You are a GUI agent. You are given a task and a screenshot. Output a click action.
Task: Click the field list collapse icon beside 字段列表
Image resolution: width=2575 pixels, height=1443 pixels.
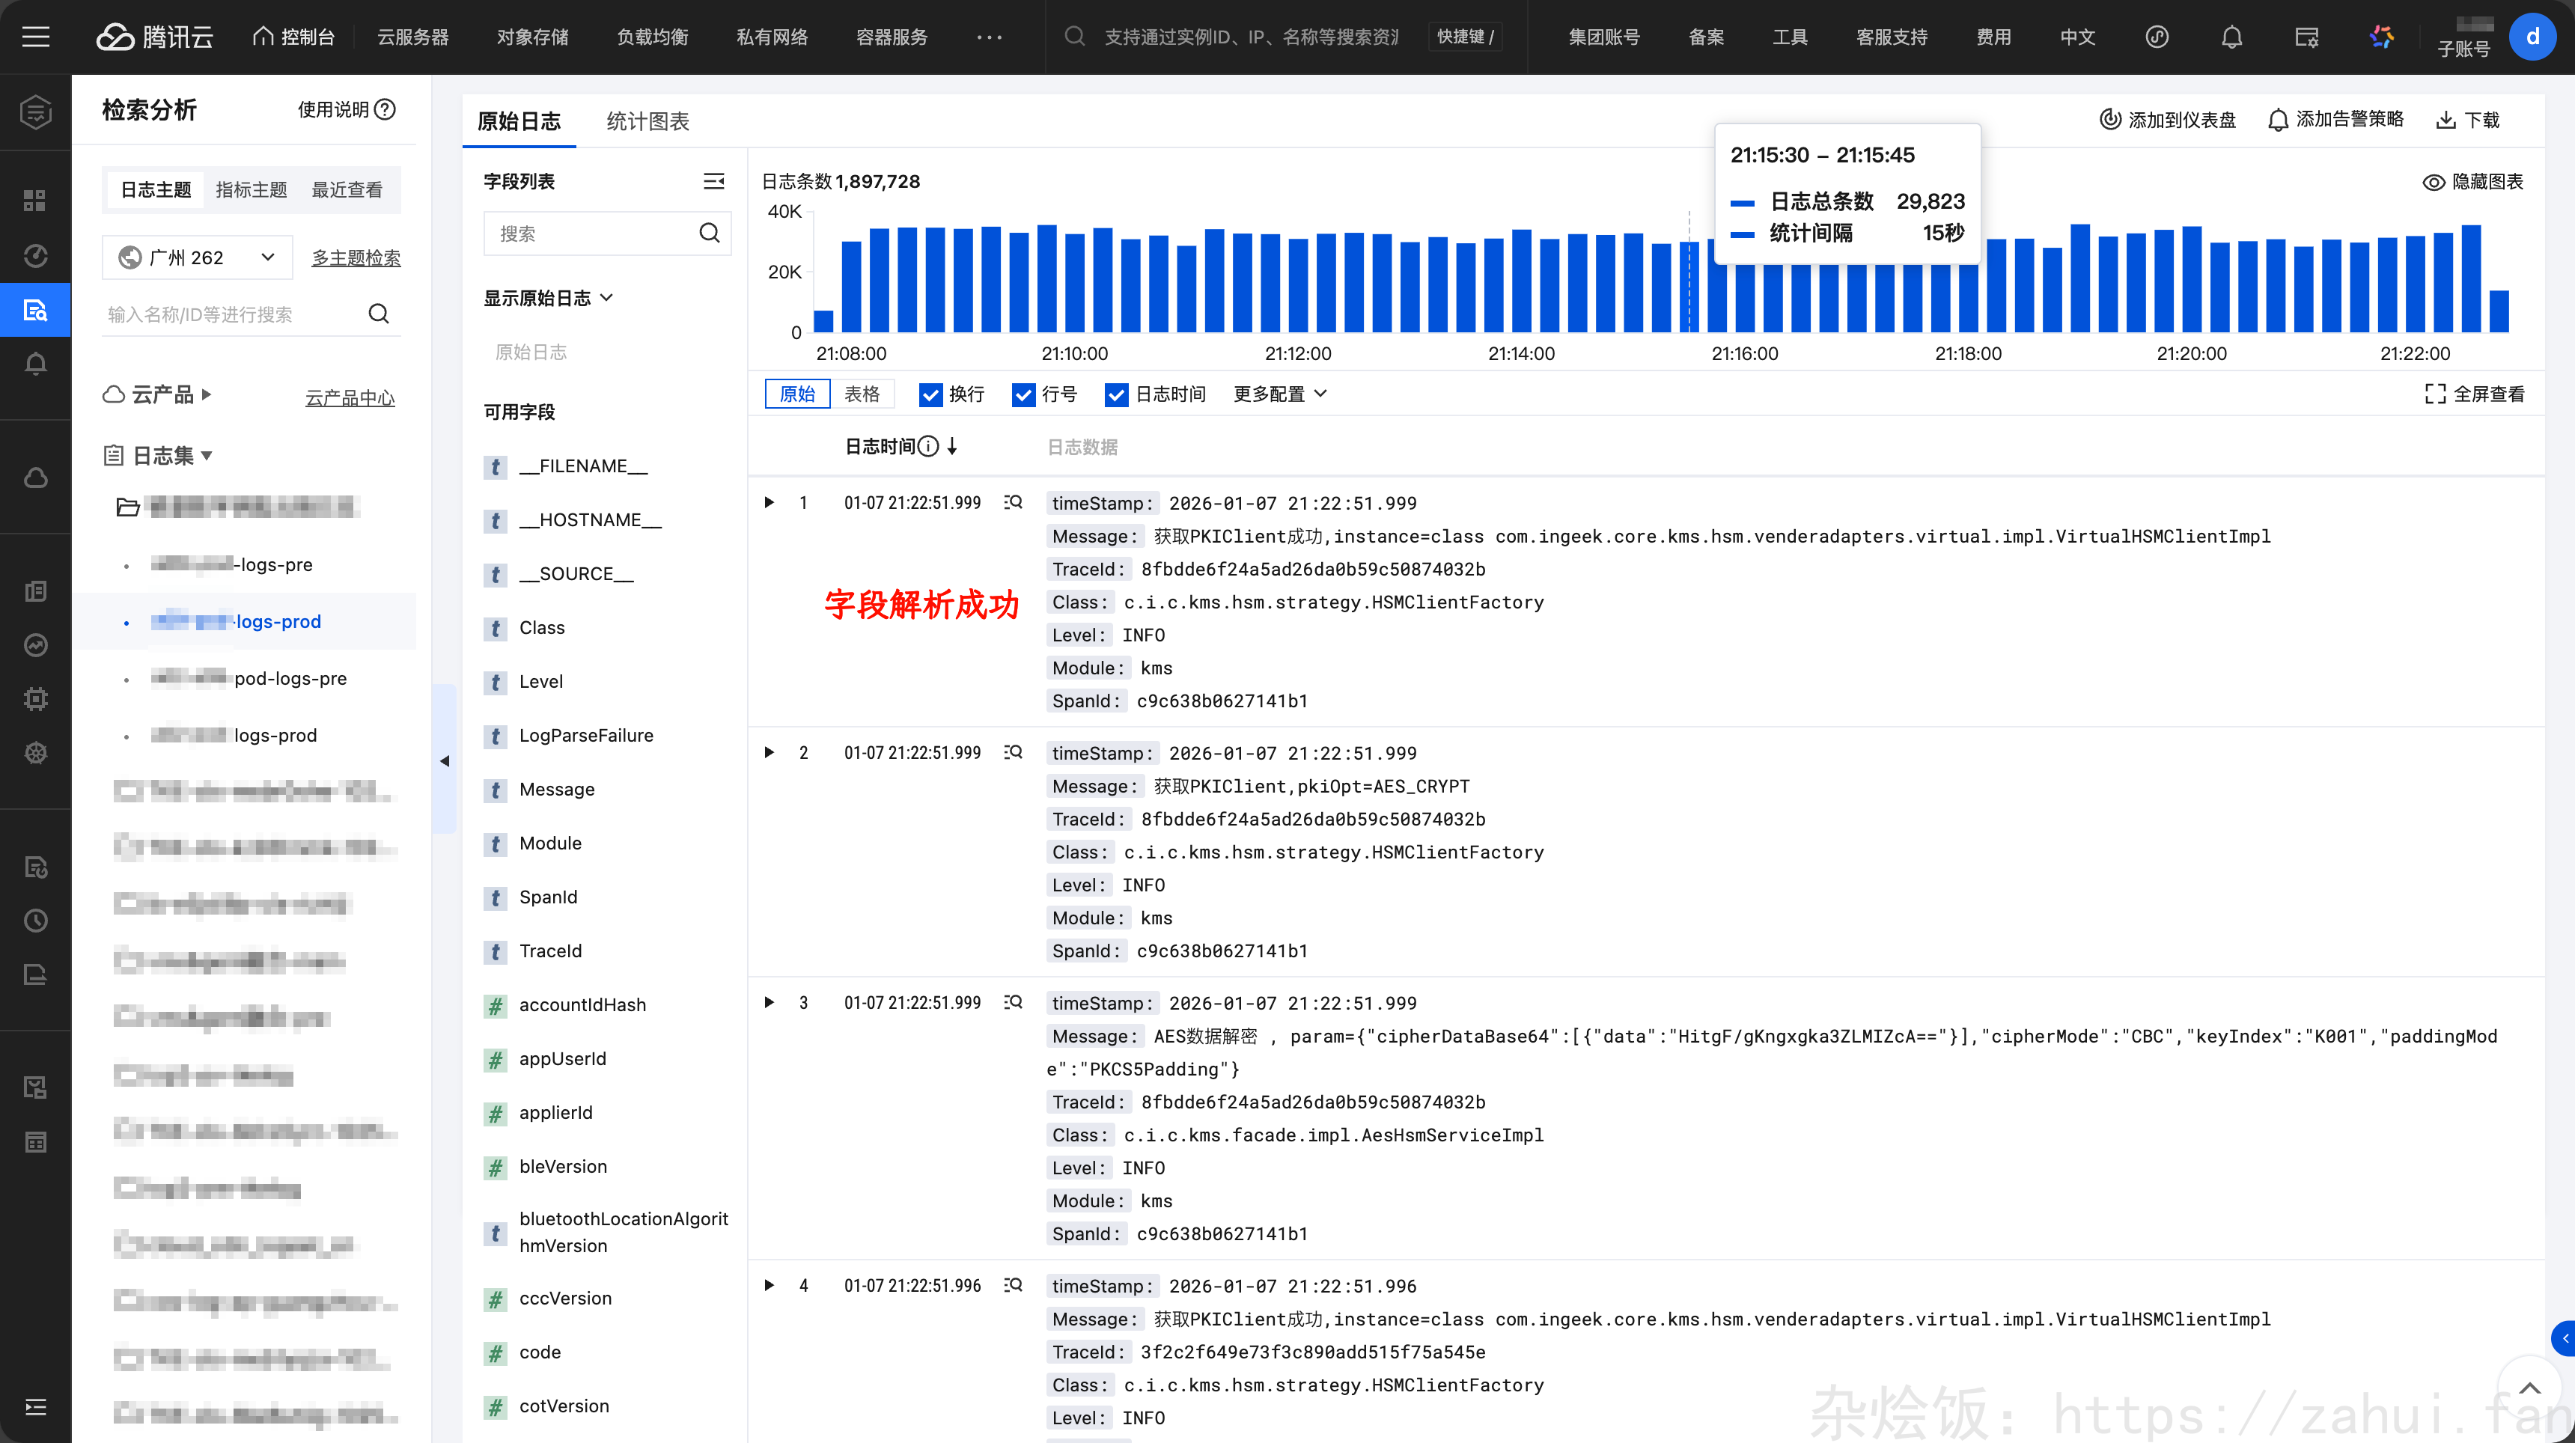[713, 181]
